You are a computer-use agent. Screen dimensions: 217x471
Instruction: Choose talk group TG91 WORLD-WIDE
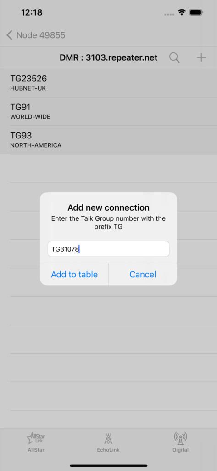click(108, 111)
